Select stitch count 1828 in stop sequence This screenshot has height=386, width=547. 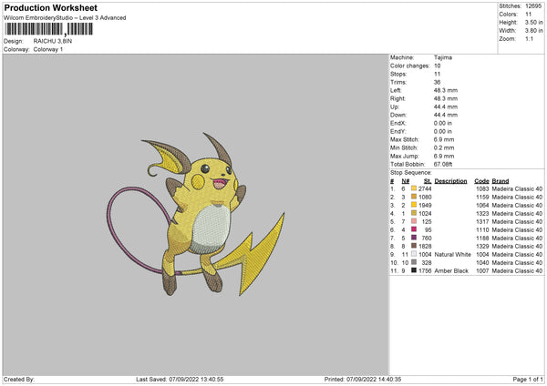[x=425, y=247]
